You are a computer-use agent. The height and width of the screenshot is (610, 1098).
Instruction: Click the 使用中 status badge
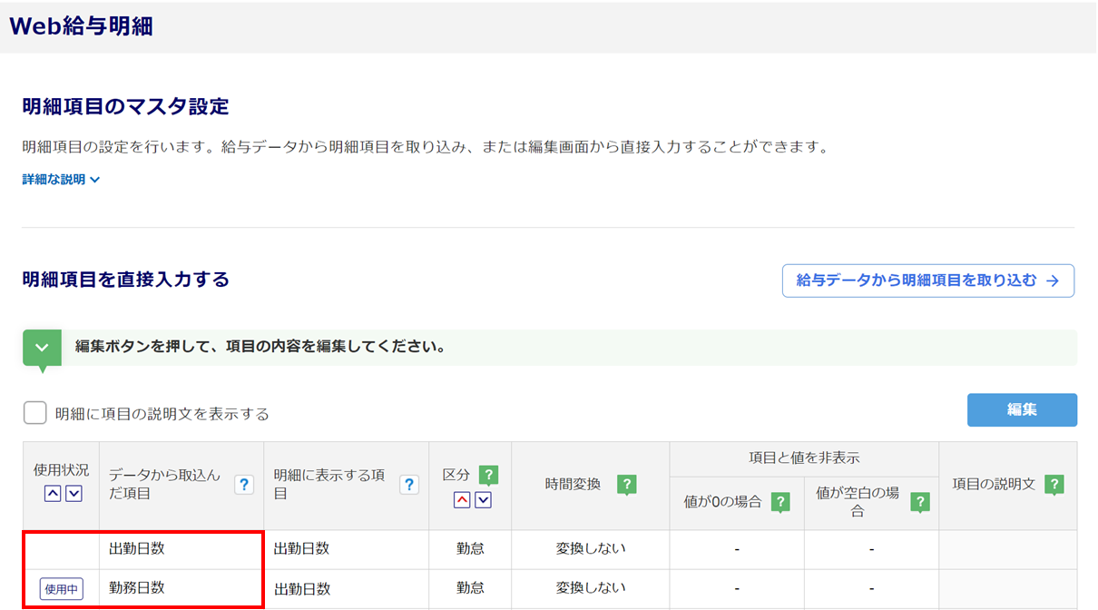[x=61, y=589]
